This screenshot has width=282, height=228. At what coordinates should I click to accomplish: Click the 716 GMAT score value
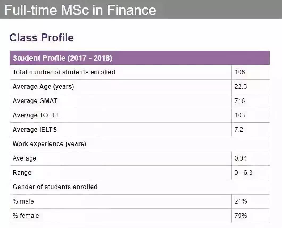[240, 101]
